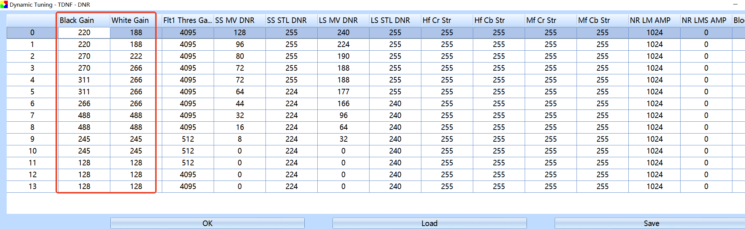The height and width of the screenshot is (229, 745).
Task: Select the LS MV DNR cell in row 5
Action: point(343,92)
